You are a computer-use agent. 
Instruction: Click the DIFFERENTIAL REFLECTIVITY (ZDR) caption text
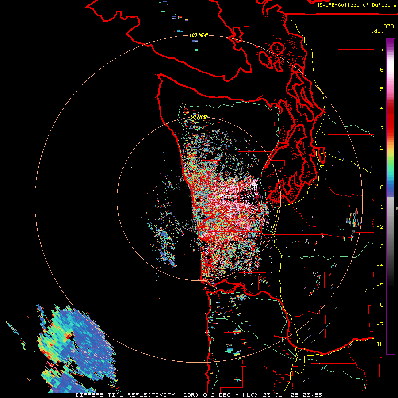[138, 395]
